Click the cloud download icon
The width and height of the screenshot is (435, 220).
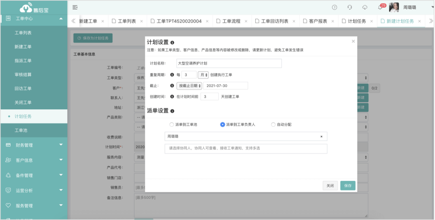(x=365, y=7)
